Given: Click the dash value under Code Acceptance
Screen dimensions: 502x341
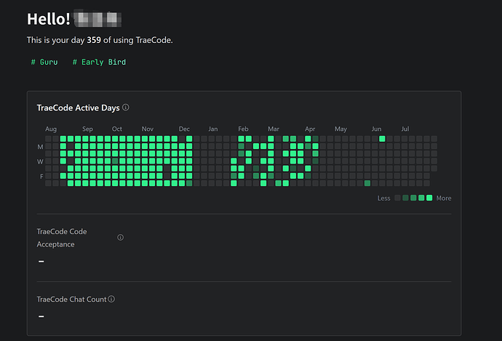Looking at the screenshot, I should tap(41, 261).
